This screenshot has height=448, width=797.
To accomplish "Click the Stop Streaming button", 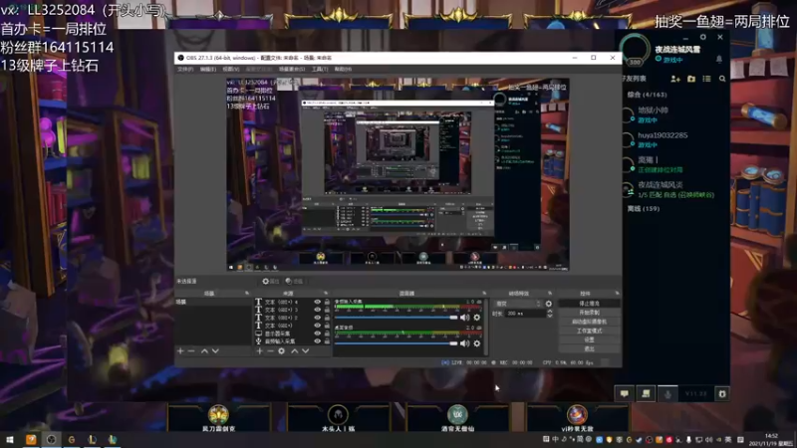I will click(589, 304).
